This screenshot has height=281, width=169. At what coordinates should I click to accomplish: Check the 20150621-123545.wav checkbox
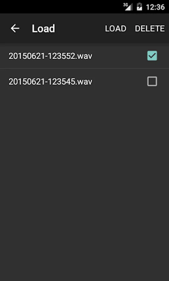pos(152,81)
